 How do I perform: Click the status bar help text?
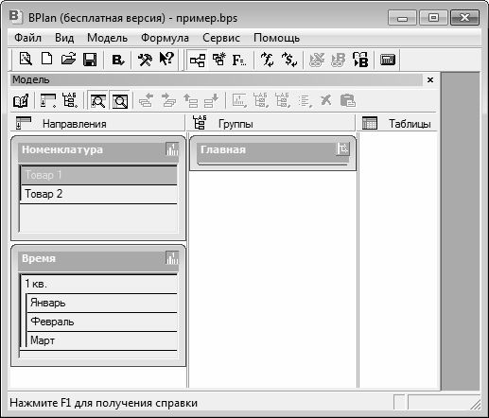[x=104, y=403]
